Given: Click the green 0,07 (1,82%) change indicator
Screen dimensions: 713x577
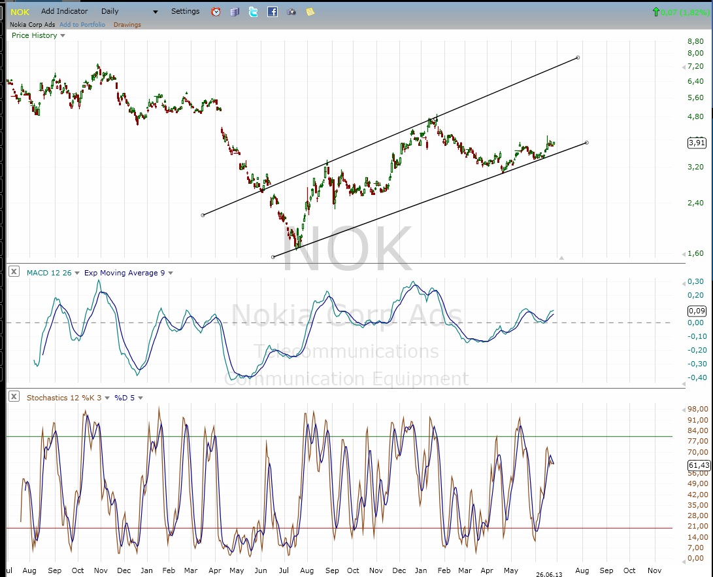Looking at the screenshot, I should tap(681, 12).
